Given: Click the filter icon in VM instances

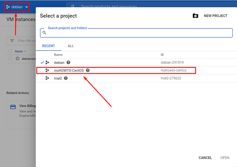Looking at the screenshot, I should coord(12,41).
